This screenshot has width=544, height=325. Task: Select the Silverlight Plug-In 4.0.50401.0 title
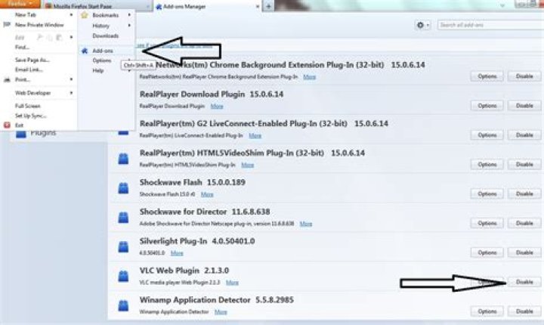point(197,241)
